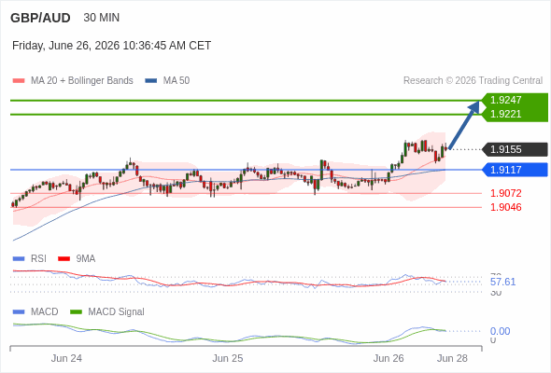The height and width of the screenshot is (373, 551).
Task: Click the blue upward trend arrow
Action: (464, 125)
